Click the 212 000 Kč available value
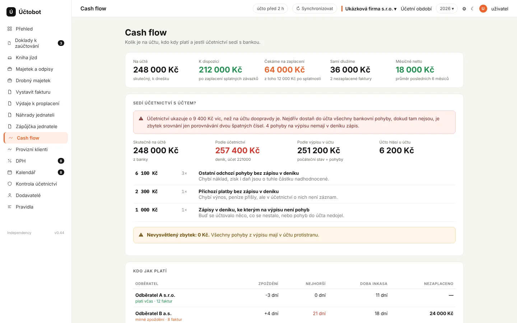Screen dimensions: 517x323 220,70
